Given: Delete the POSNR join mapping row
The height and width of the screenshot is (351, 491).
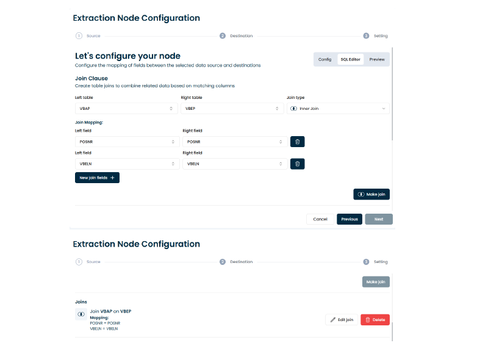Looking at the screenshot, I should 297,142.
